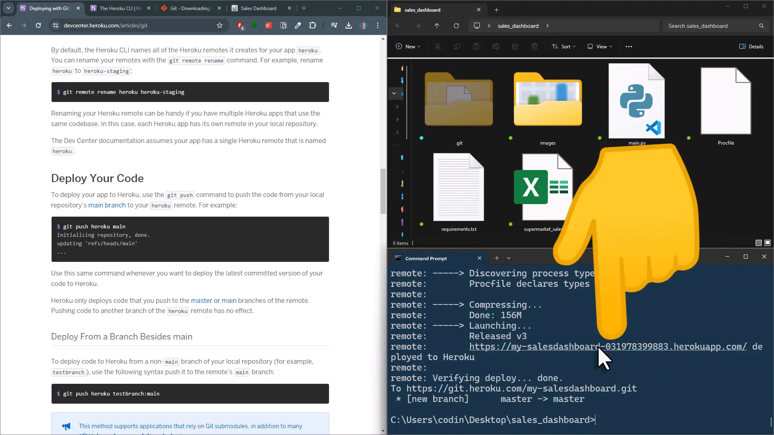Switch to large thumbnails view toggle
The width and height of the screenshot is (774, 435).
click(x=768, y=243)
